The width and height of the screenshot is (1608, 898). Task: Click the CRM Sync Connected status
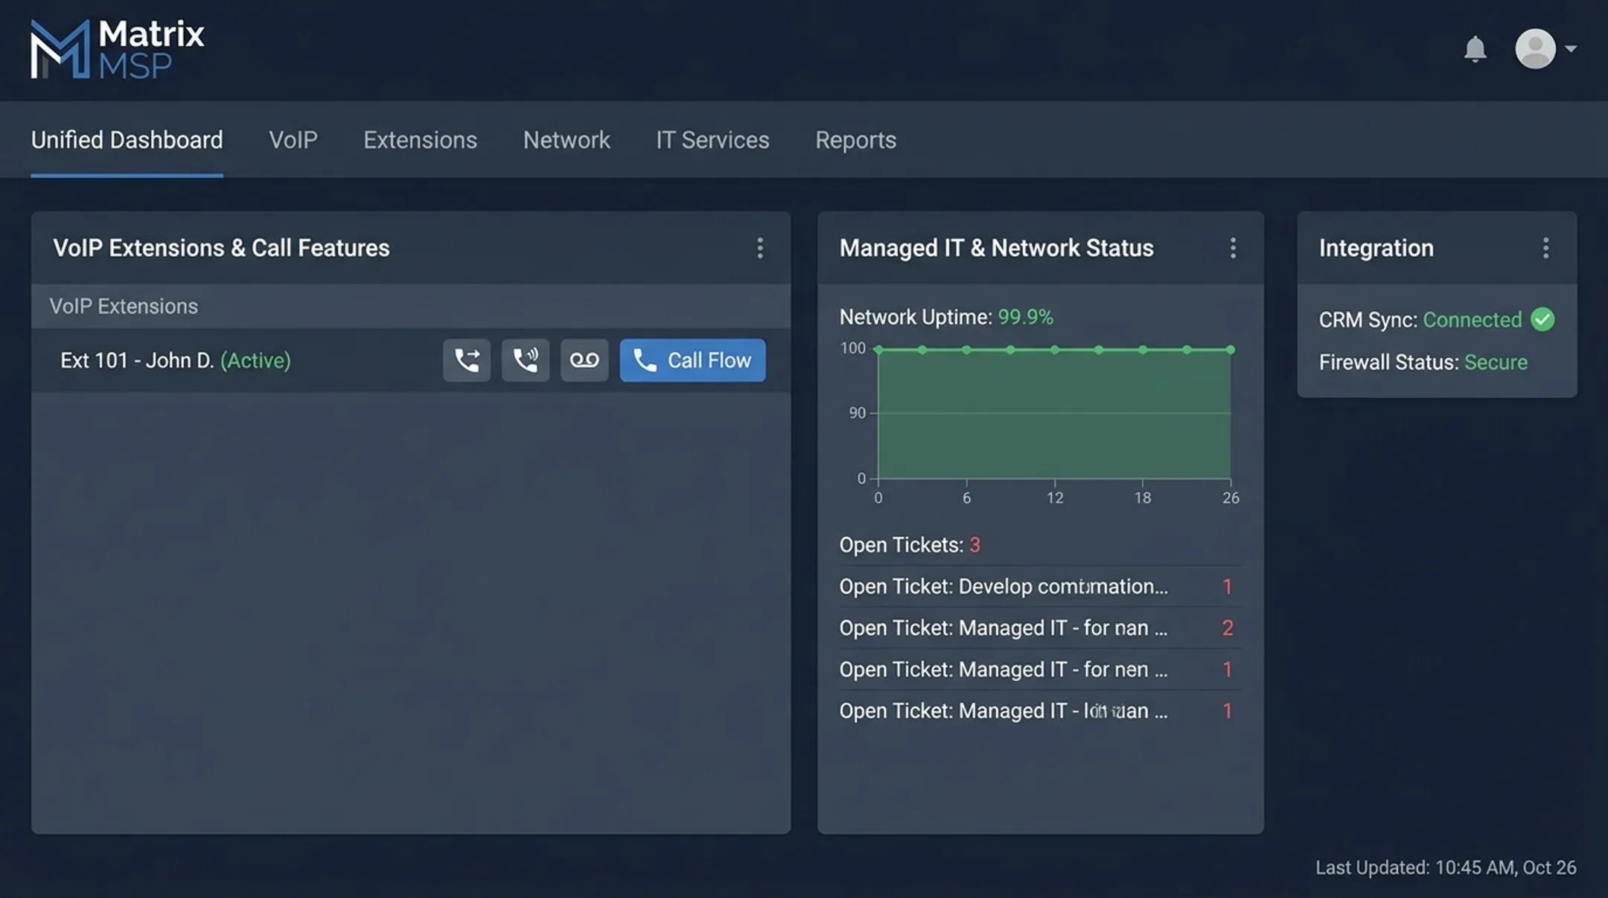pos(1472,319)
